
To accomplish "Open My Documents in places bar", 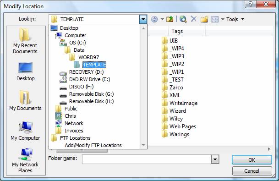I will [x=25, y=100].
